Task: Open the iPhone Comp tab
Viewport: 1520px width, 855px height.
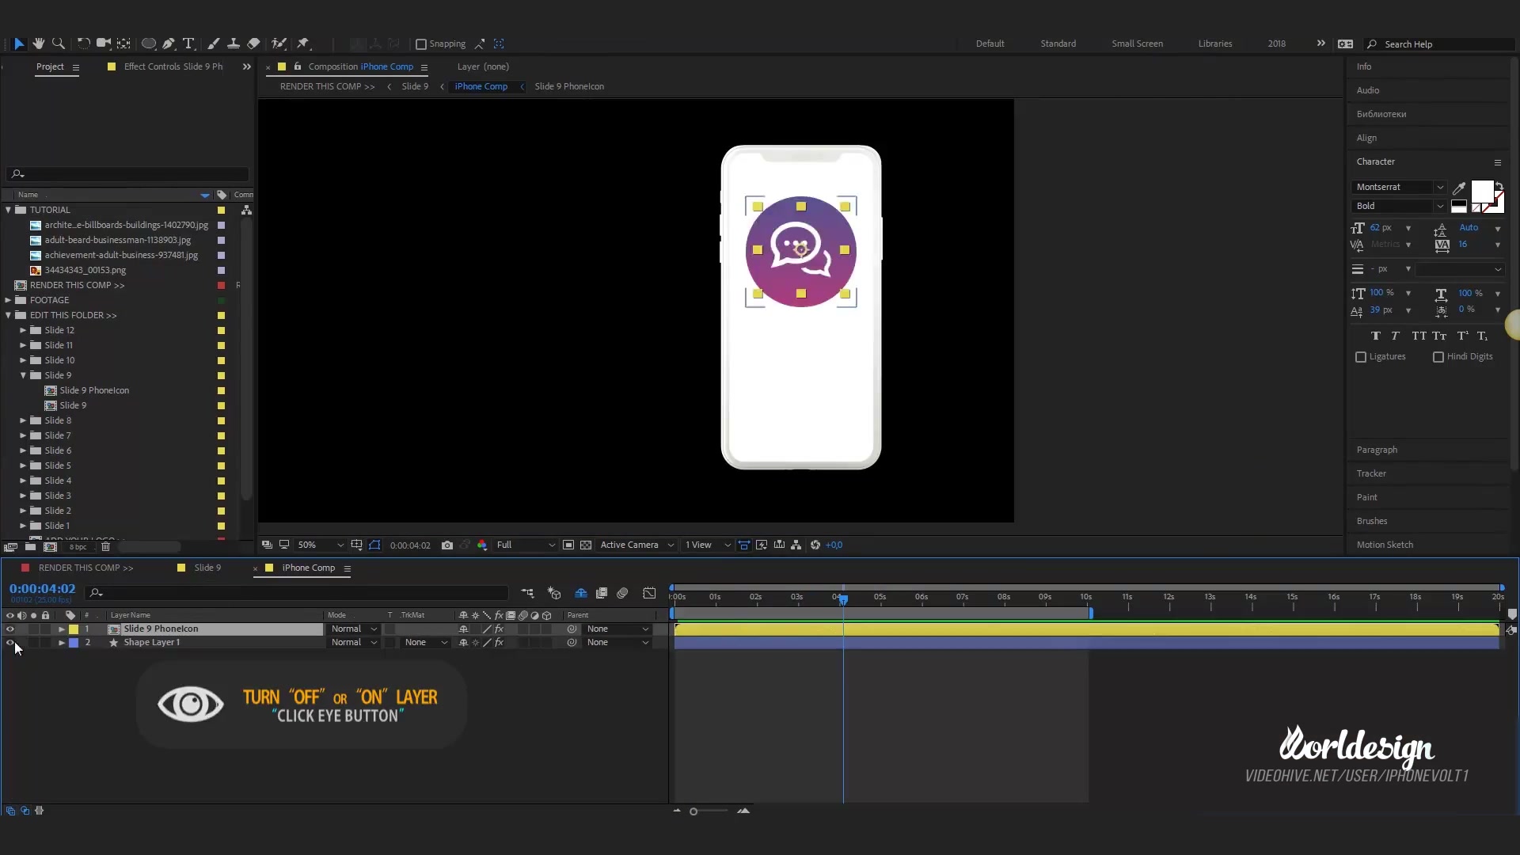Action: [x=307, y=568]
